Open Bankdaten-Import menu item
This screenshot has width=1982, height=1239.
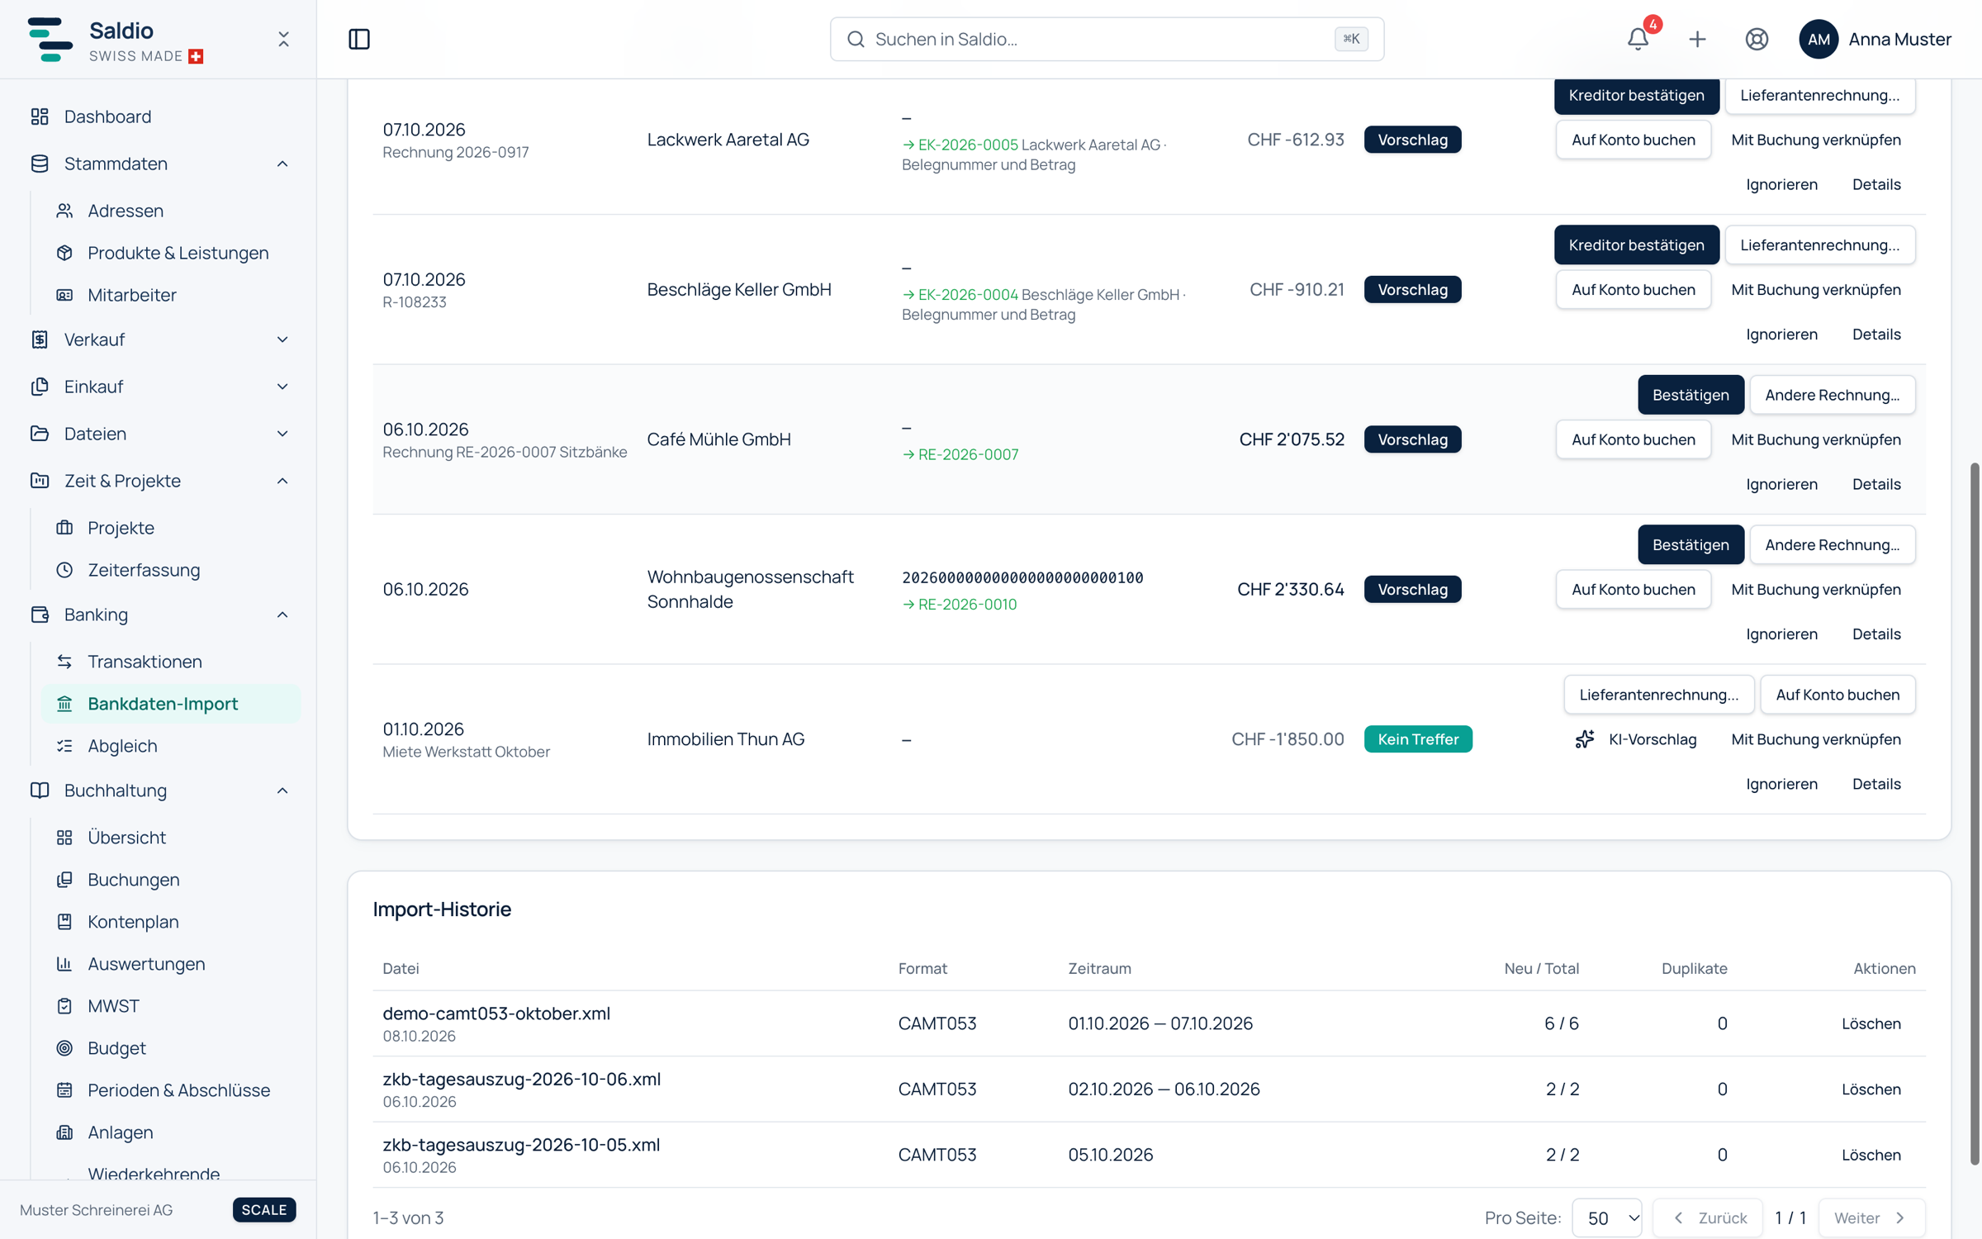171,704
